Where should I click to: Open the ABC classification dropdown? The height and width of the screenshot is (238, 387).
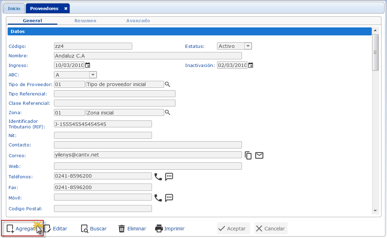click(x=93, y=75)
